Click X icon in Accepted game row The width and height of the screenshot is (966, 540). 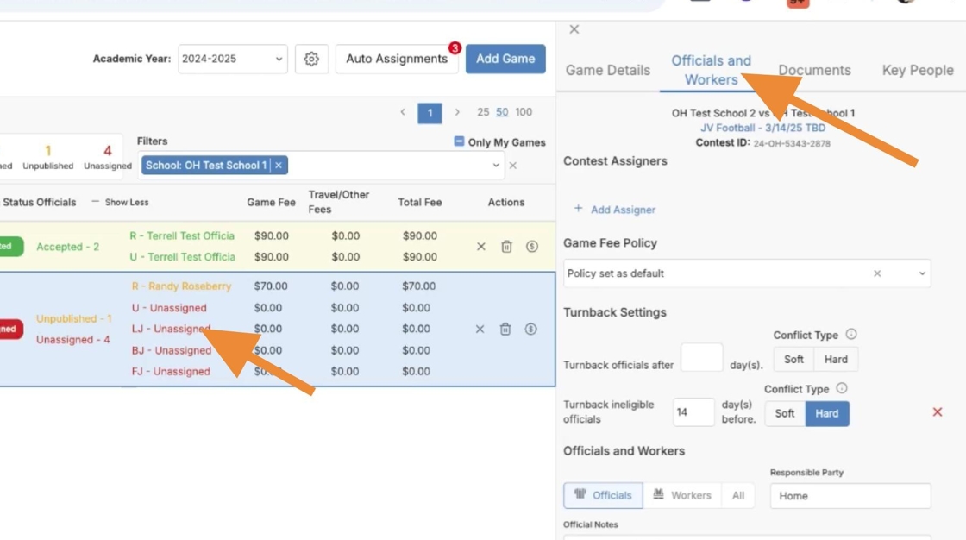(x=481, y=247)
